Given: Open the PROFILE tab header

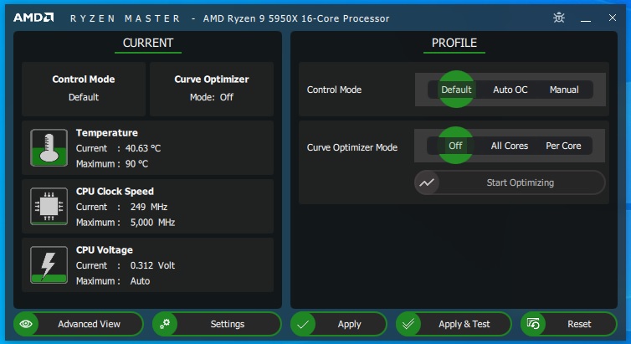Looking at the screenshot, I should (454, 43).
